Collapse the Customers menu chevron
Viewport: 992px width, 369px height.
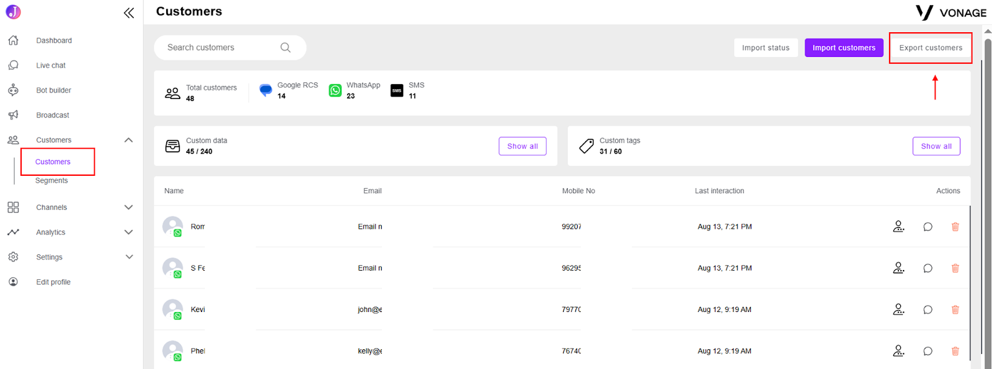[128, 140]
